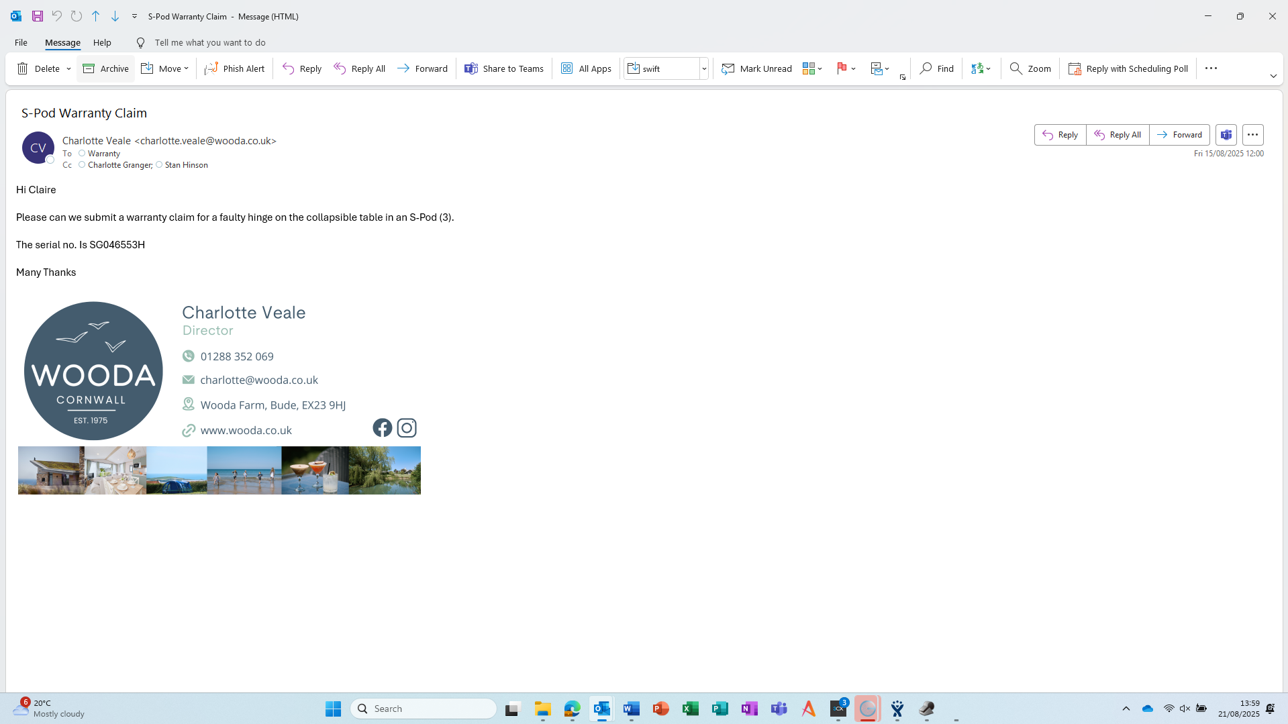The image size is (1288, 724).
Task: Go to the next item with down arrow
Action: pos(115,16)
